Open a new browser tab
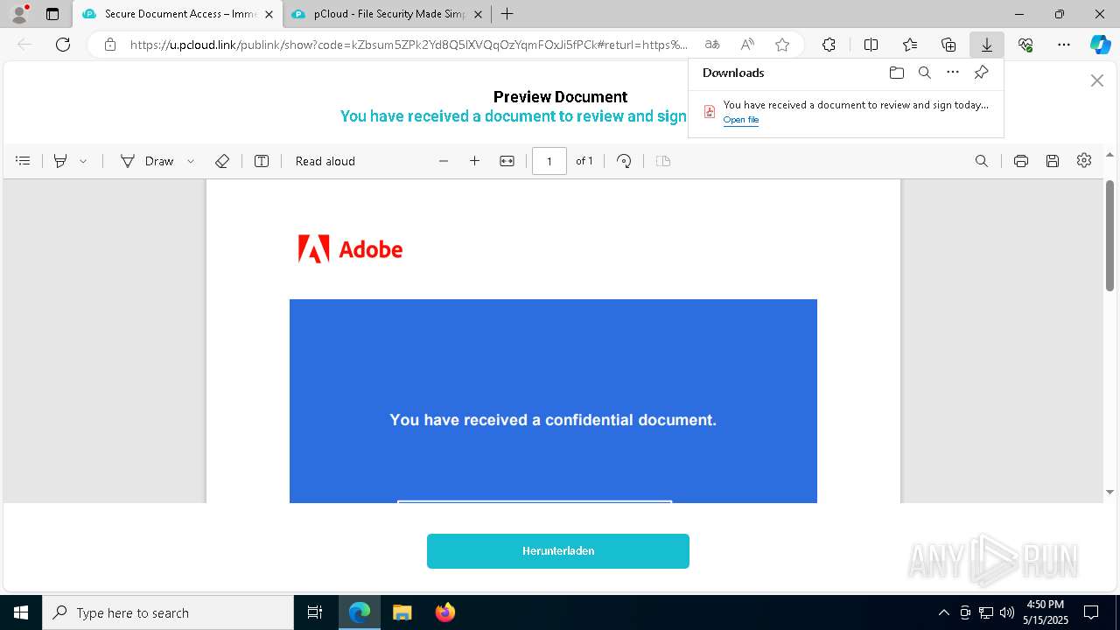Image resolution: width=1120 pixels, height=630 pixels. pyautogui.click(x=507, y=14)
